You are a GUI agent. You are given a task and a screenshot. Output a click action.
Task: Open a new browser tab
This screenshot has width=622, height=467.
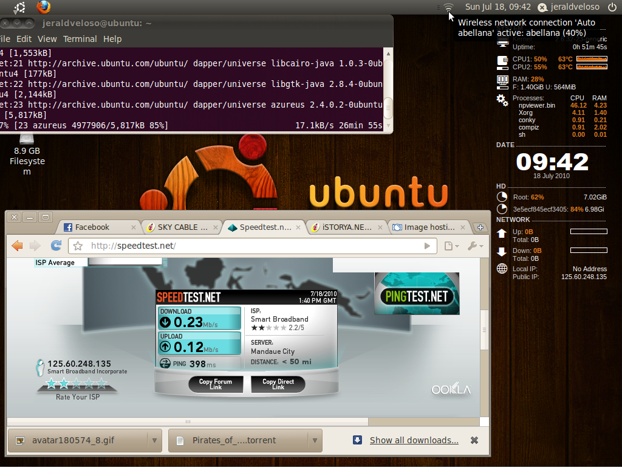tap(480, 227)
